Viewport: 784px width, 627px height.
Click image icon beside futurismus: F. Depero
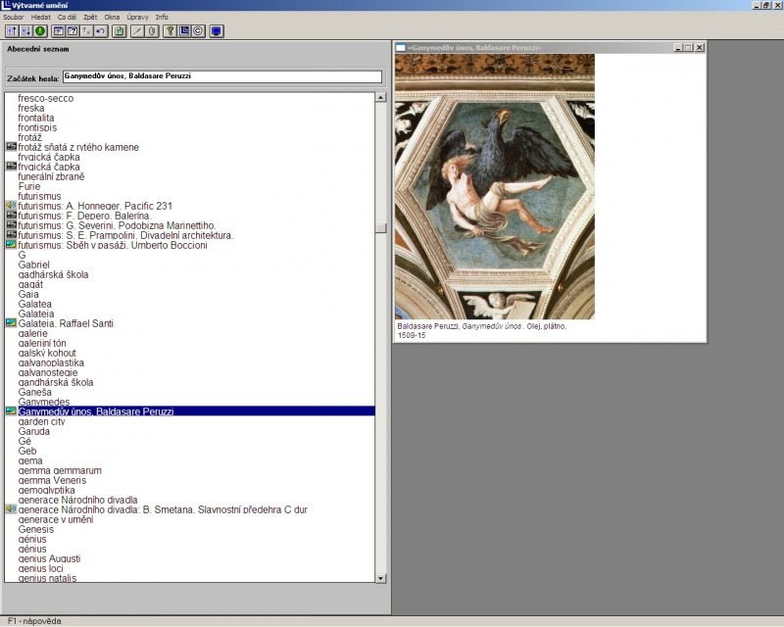(11, 216)
